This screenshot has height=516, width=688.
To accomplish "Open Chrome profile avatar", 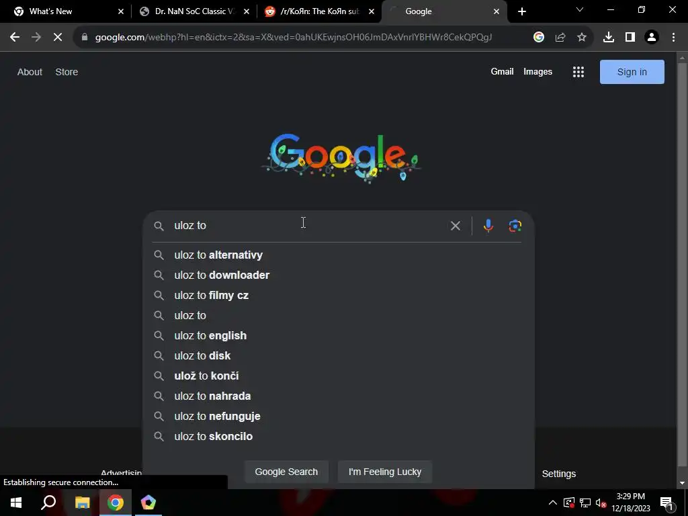I will [x=652, y=38].
